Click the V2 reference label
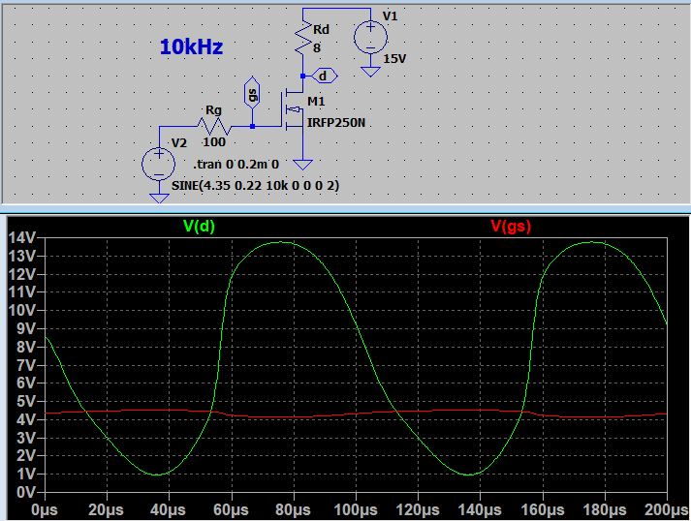 click(179, 143)
